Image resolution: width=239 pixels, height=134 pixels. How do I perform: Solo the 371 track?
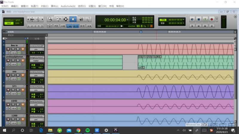[18, 90]
